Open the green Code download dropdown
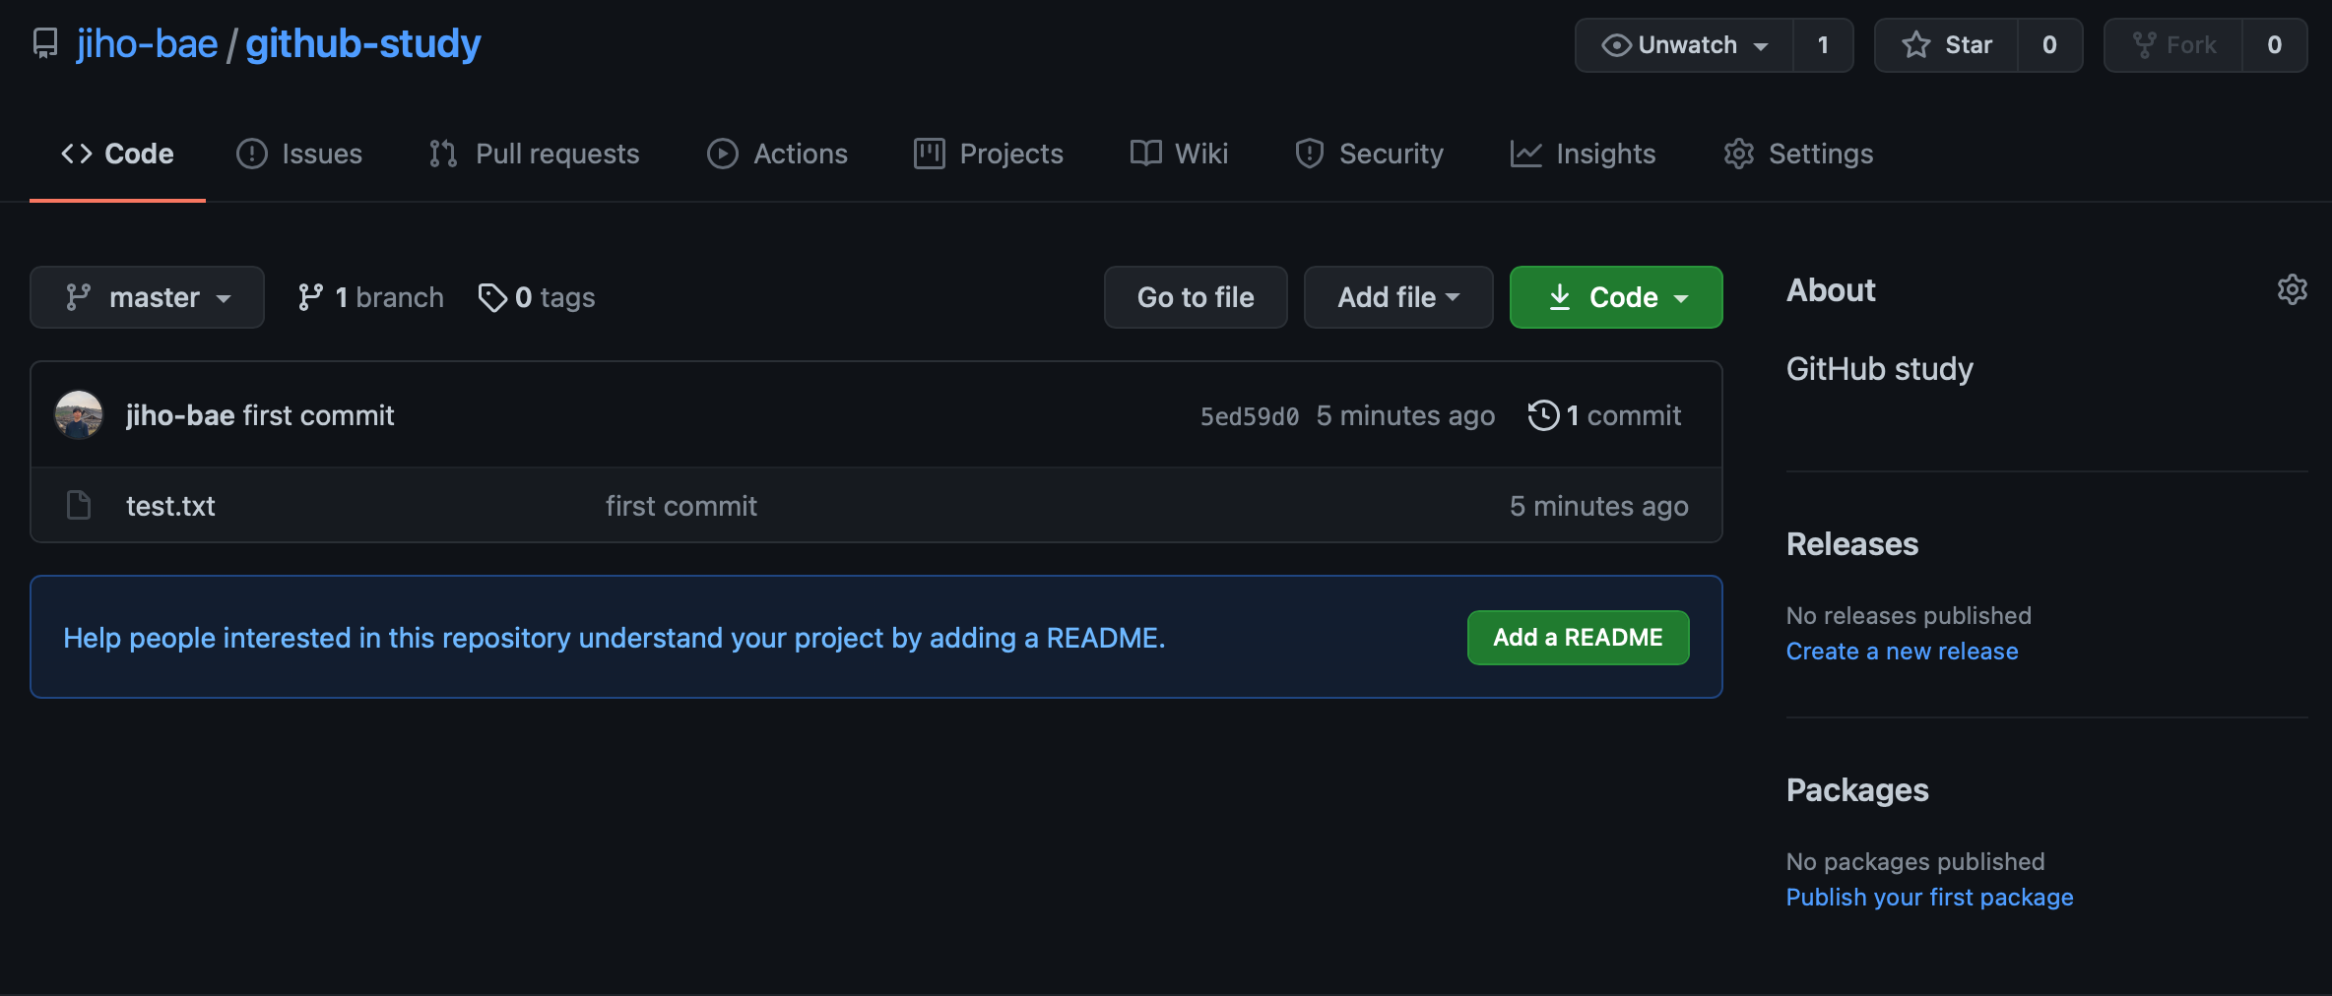2332x996 pixels. (x=1616, y=297)
